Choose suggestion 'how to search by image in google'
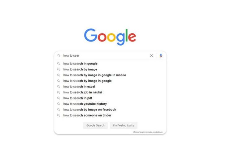 (x=110, y=81)
